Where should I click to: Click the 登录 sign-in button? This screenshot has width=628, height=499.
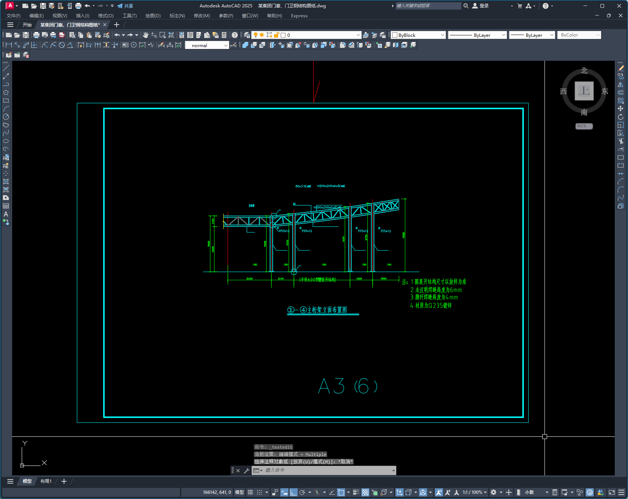[480, 6]
